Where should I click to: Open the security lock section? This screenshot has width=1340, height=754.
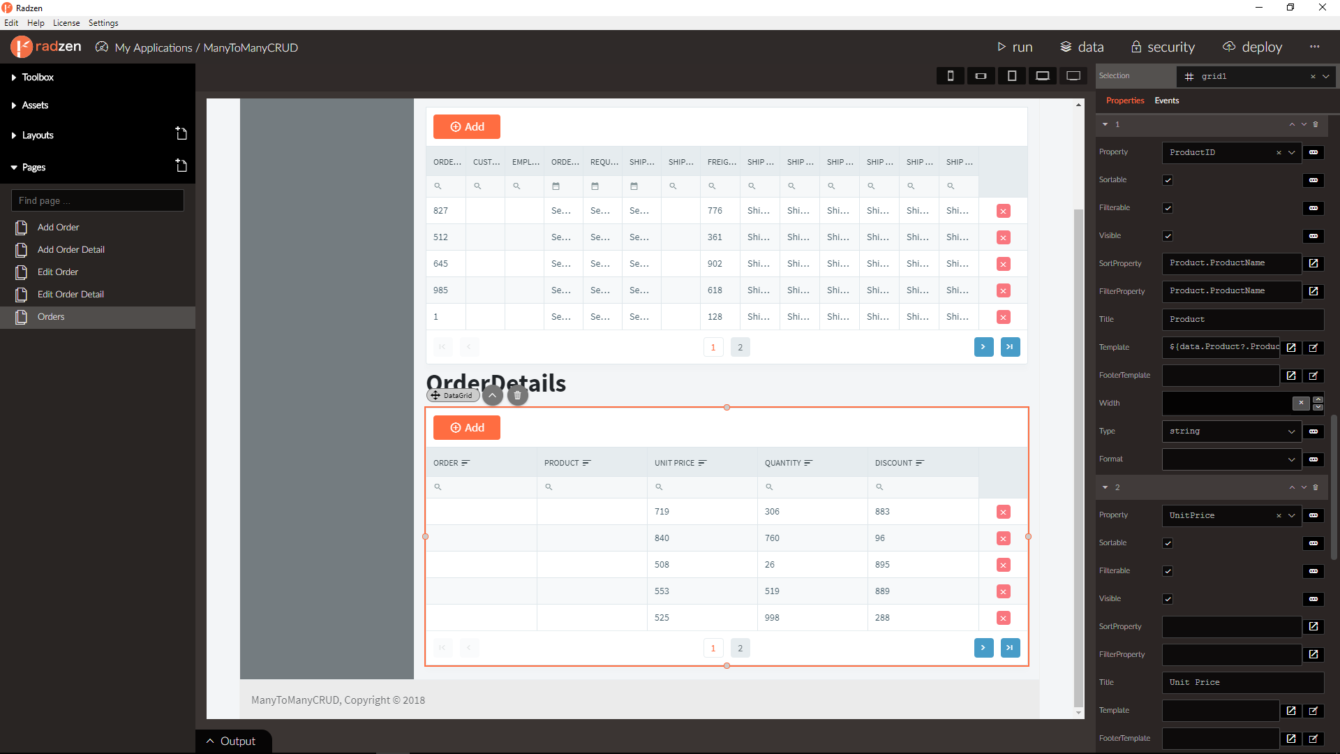(x=1136, y=47)
